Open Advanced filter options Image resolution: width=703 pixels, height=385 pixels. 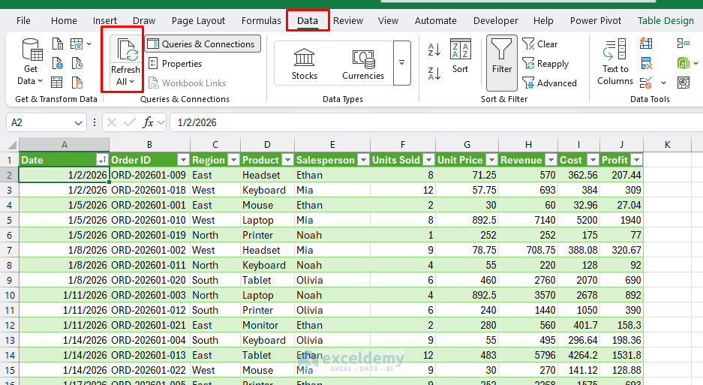(x=550, y=83)
